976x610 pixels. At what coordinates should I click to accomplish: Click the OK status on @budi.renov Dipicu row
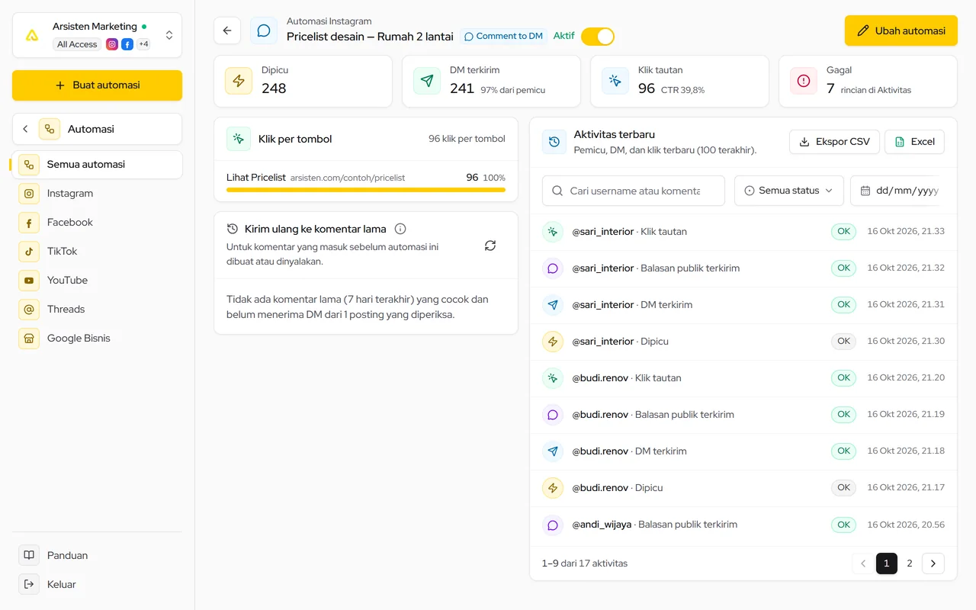click(843, 488)
